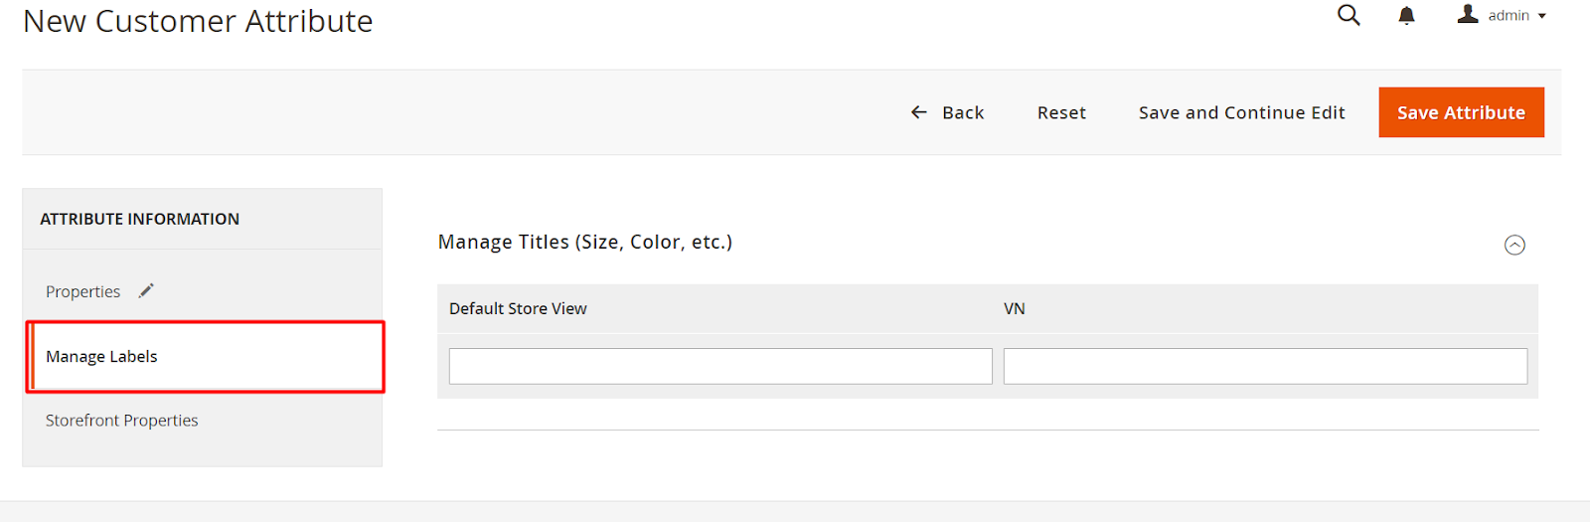Screen dimensions: 1590x522
Task: Click Save and Continue Edit
Action: pyautogui.click(x=1241, y=112)
